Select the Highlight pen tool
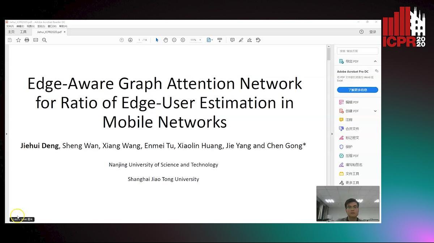The image size is (434, 243). click(x=241, y=40)
